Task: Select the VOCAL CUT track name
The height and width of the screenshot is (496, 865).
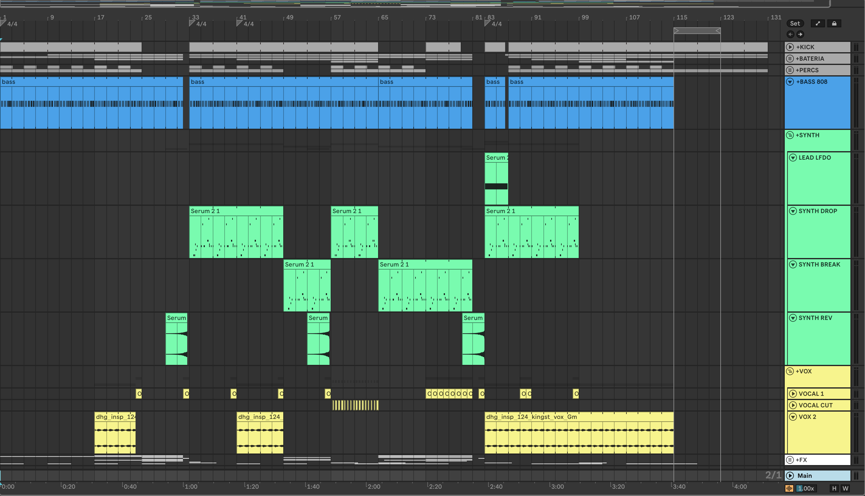Action: tap(815, 405)
